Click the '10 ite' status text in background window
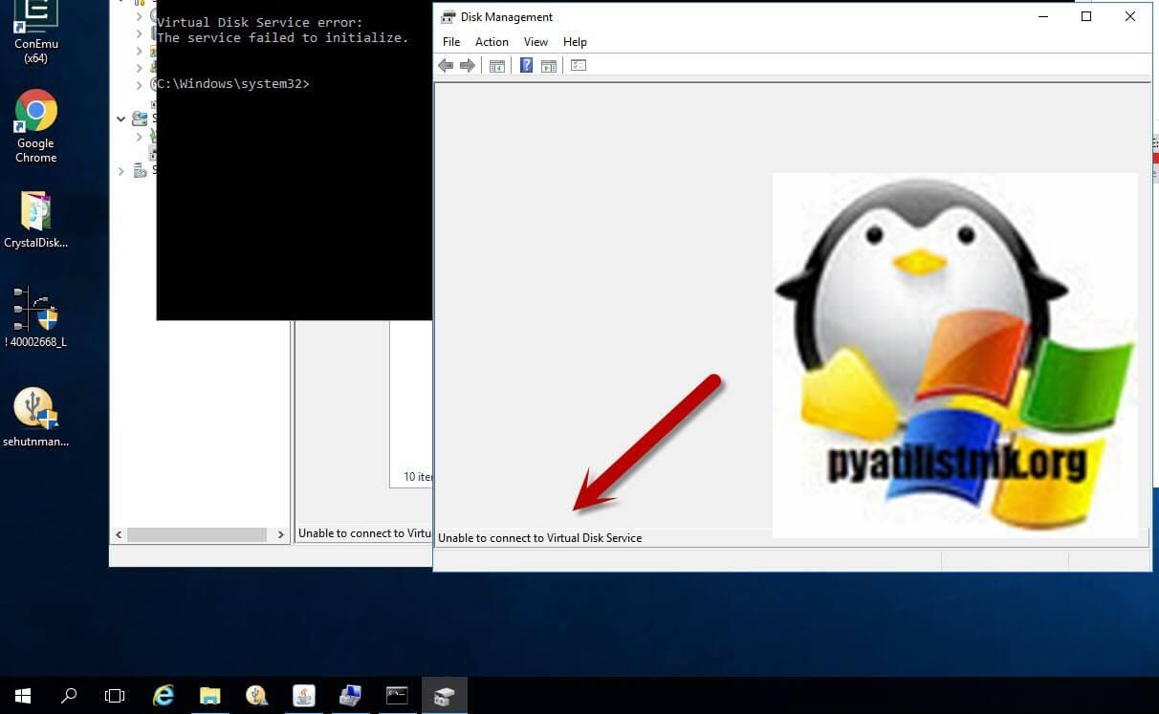 click(x=418, y=477)
